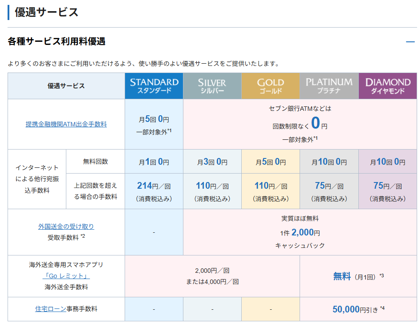The image size is (418, 324).
Task: Click the SILVER シルバー tier logo
Action: (212, 86)
